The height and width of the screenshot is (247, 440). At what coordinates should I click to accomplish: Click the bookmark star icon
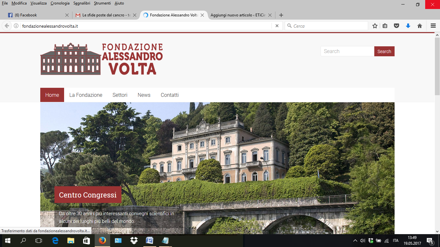(x=375, y=26)
